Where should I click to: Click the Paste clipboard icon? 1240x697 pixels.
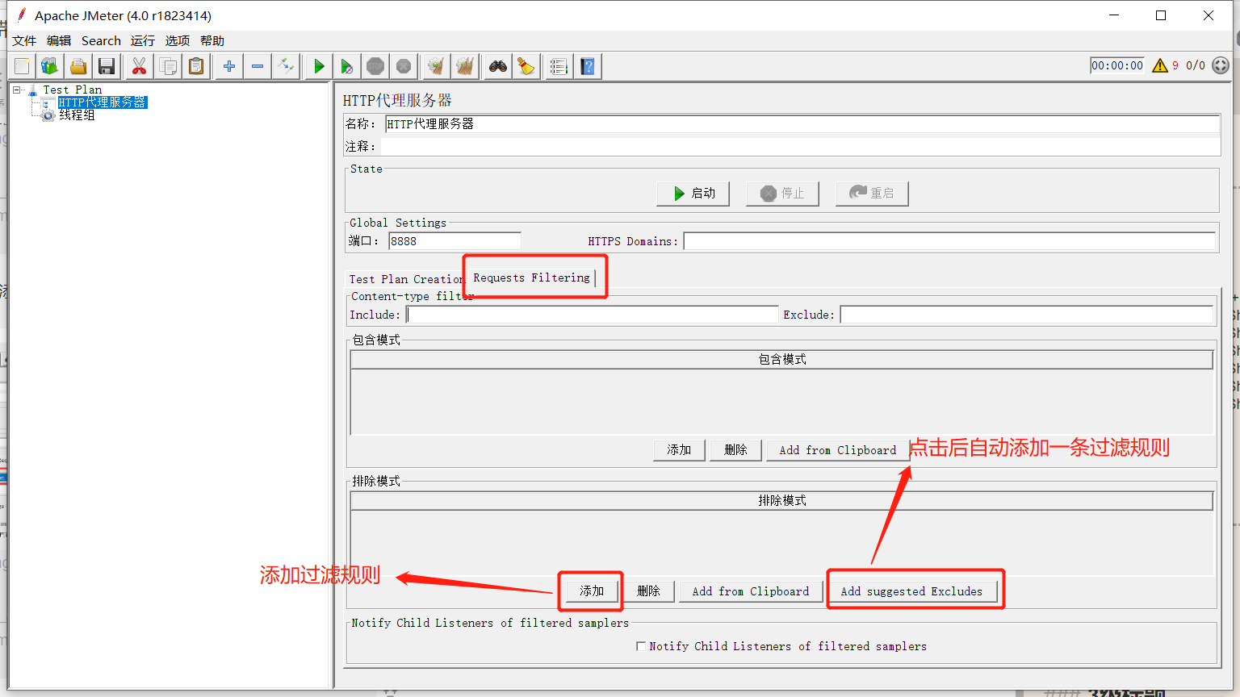[x=196, y=66]
